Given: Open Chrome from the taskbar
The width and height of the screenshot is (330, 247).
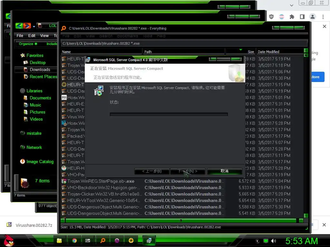Looking at the screenshot, I should coord(74,241).
